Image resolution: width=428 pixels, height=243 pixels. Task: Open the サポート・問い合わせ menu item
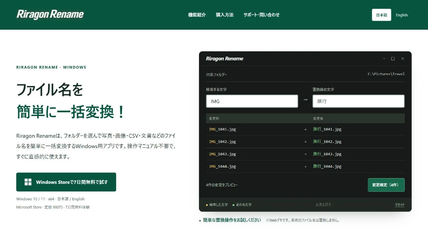262,15
